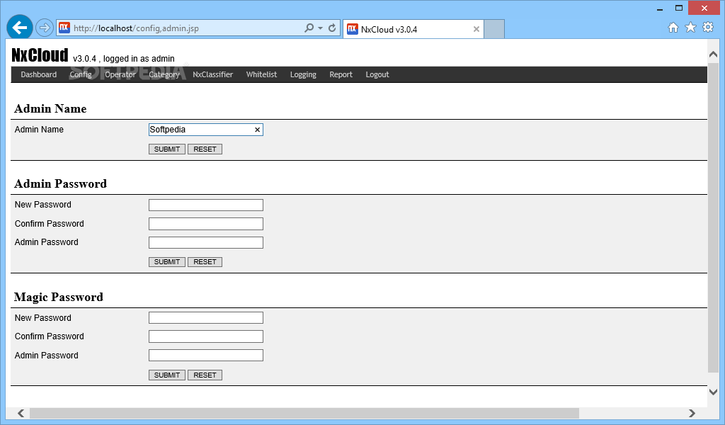Click the vertical scrollbar thumb
Image resolution: width=725 pixels, height=425 pixels.
click(x=713, y=217)
